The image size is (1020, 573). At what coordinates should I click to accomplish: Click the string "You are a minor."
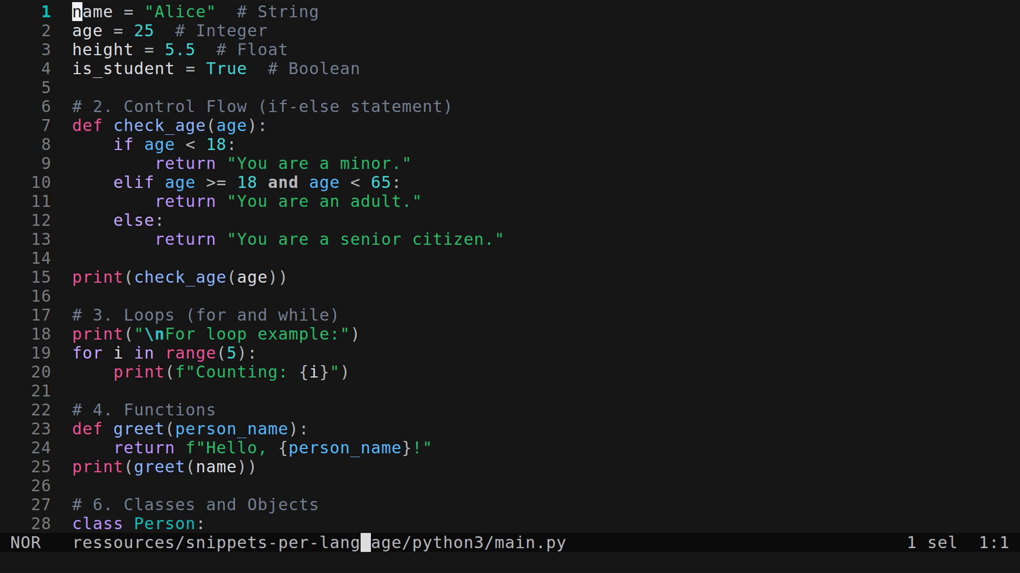319,163
